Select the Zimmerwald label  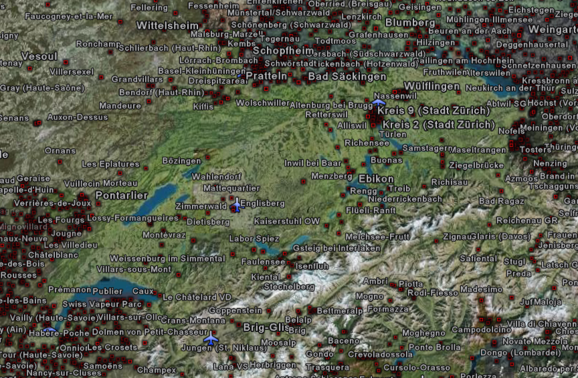tap(201, 206)
